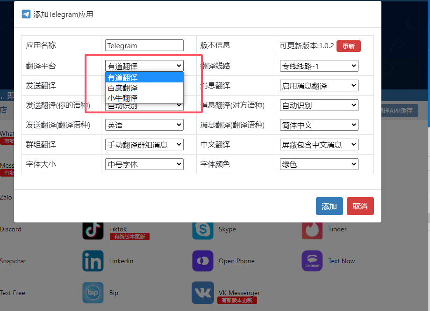Click the Tinder app name label

coord(337,229)
